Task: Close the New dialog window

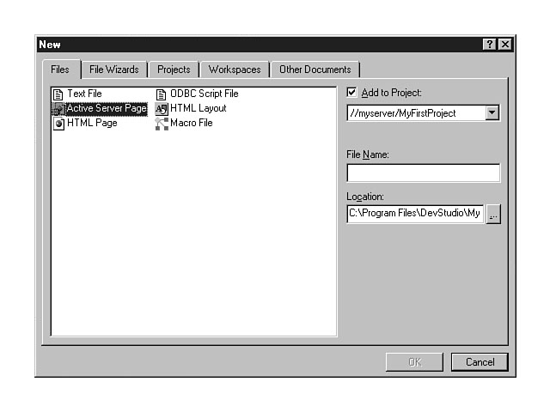Action: [504, 45]
